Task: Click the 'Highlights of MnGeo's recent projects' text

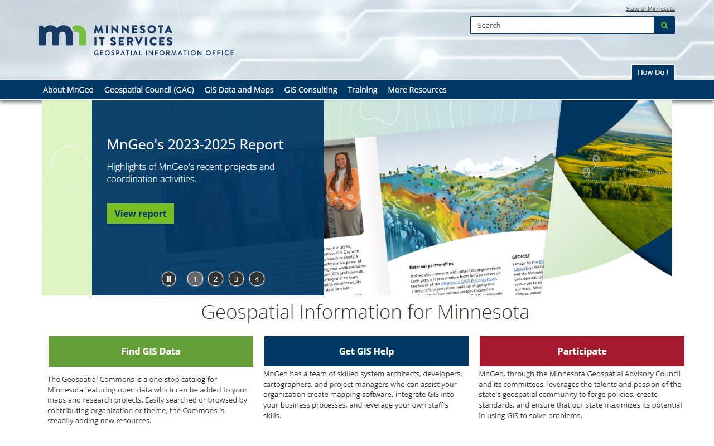Action: click(x=191, y=173)
